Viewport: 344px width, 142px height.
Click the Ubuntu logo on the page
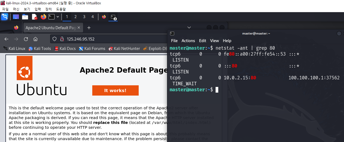click(x=42, y=76)
